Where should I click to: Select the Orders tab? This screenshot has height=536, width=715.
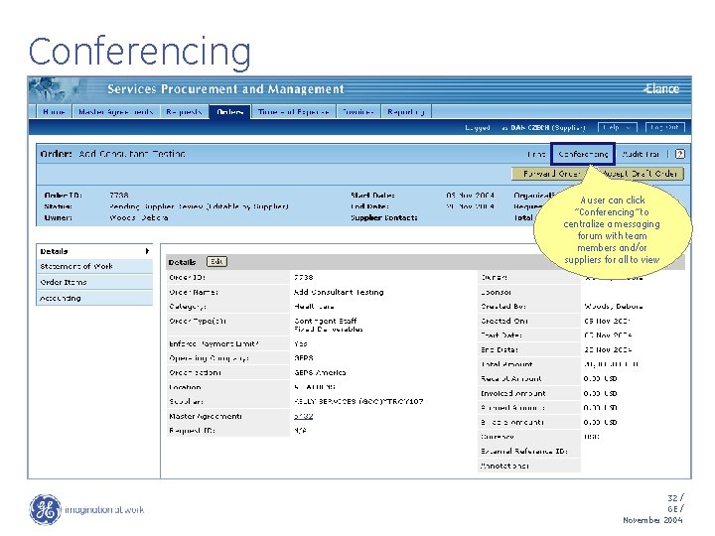230,111
